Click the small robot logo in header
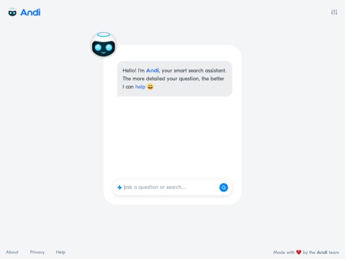 click(x=12, y=12)
